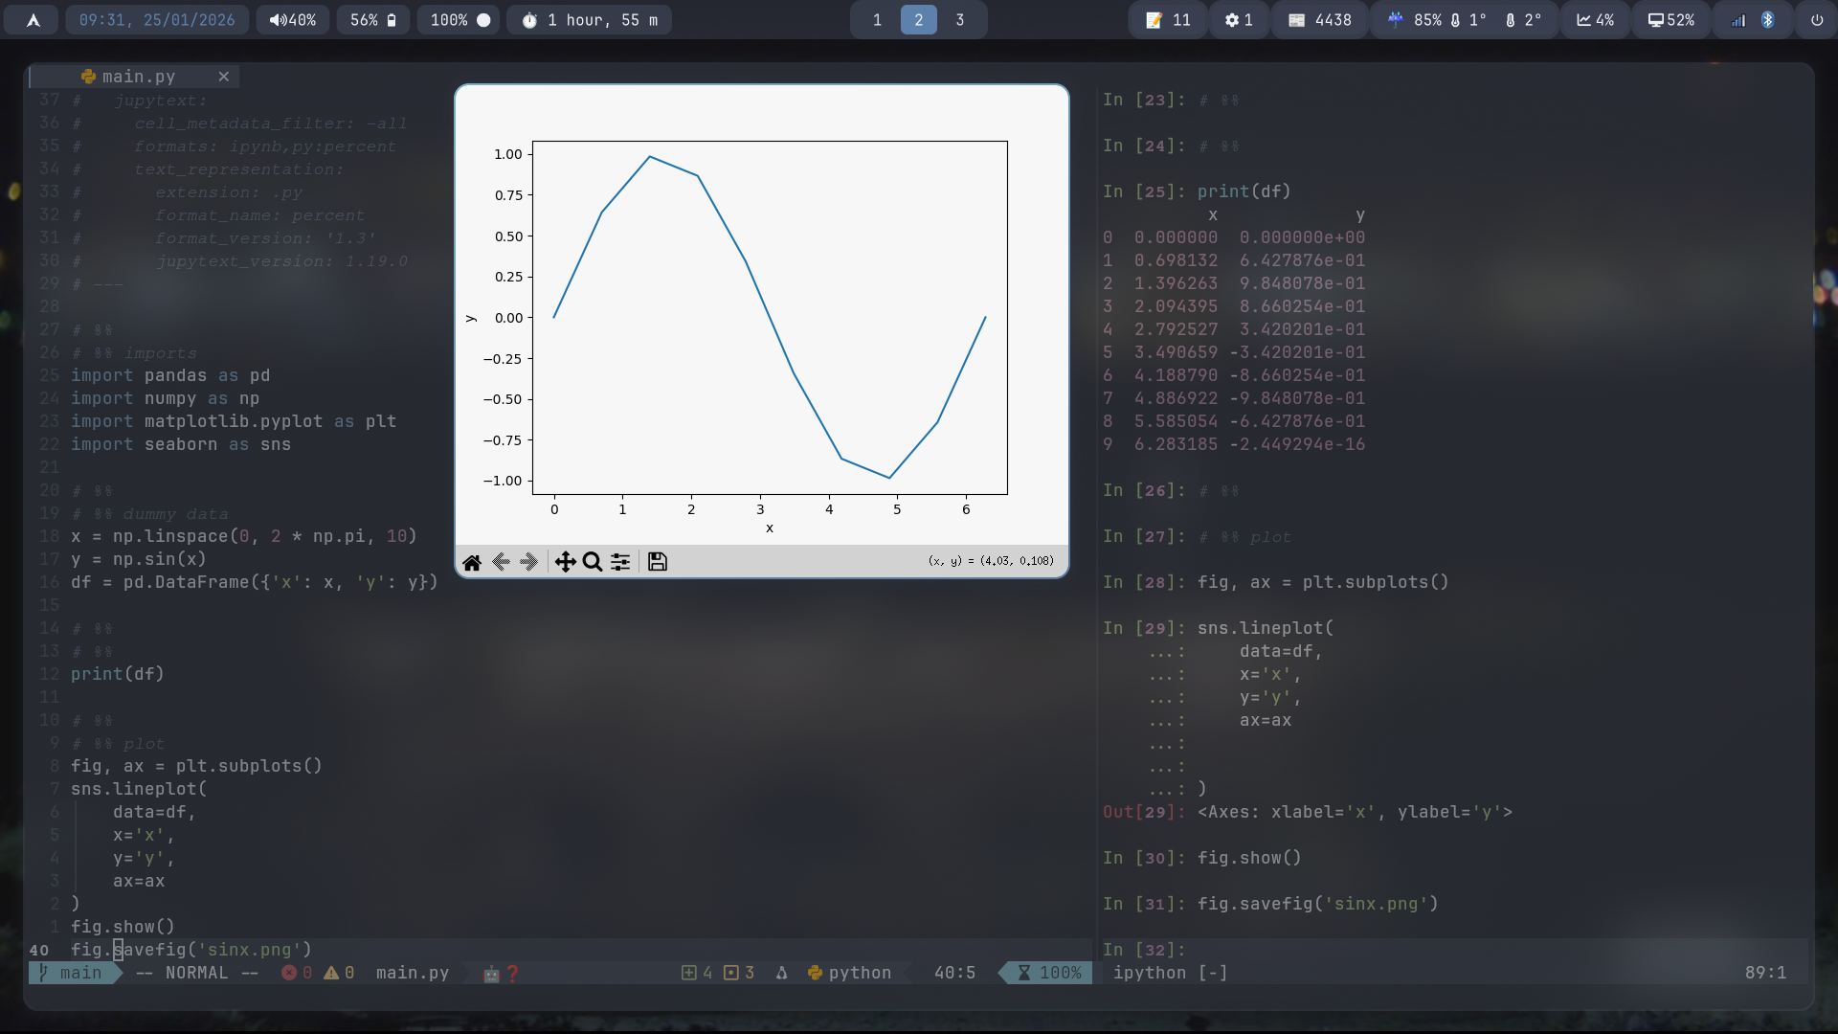Open the Configure subplots sliders icon
The height and width of the screenshot is (1034, 1838).
click(x=620, y=562)
